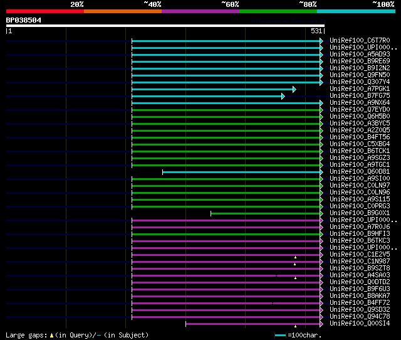Image resolution: width=401 pixels, height=340 pixels.
Task: Click the purple ~60% identity legend segment
Action: pos(200,11)
